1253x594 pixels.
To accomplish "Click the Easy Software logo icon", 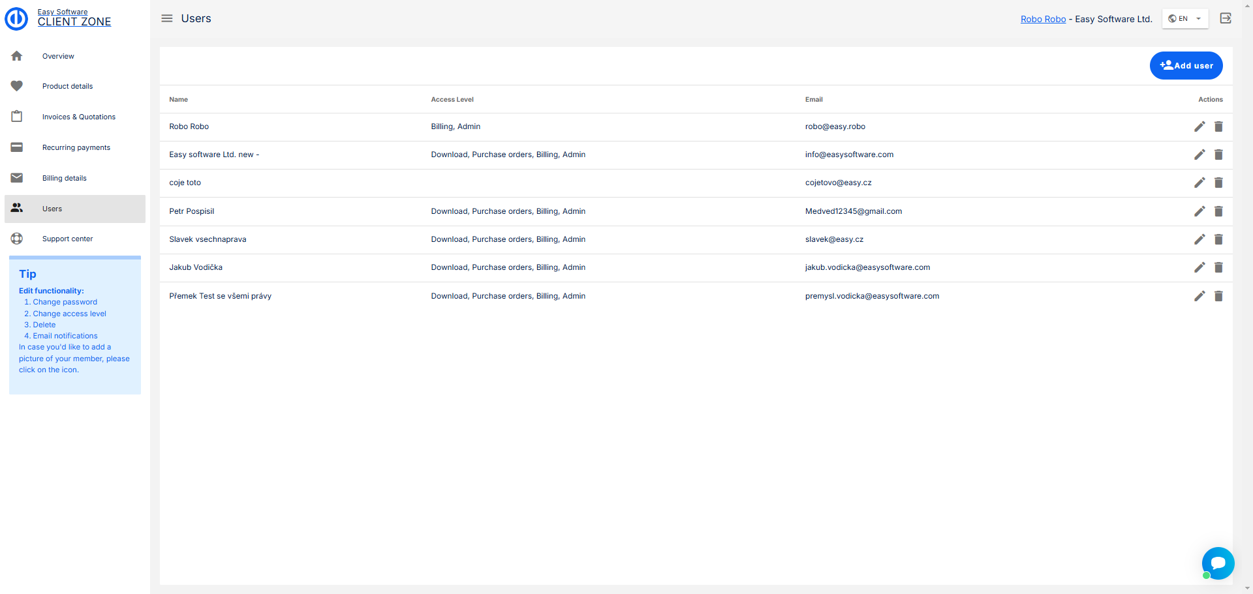I will 17,18.
